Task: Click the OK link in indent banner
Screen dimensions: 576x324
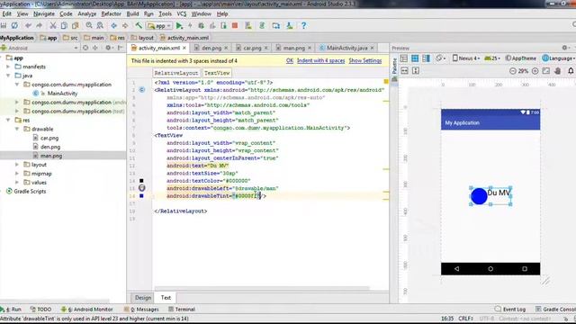Action: (290, 60)
